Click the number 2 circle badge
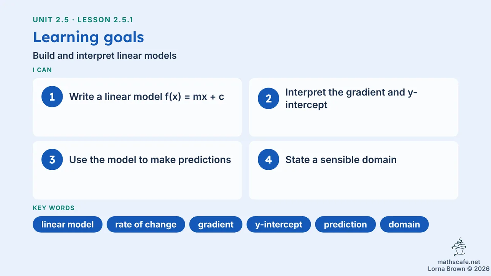The image size is (491, 276). point(269,99)
